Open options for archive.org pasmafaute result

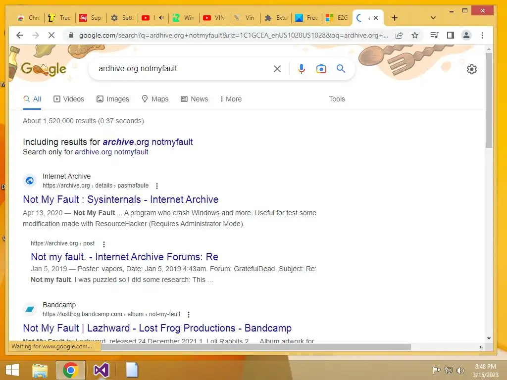click(157, 186)
